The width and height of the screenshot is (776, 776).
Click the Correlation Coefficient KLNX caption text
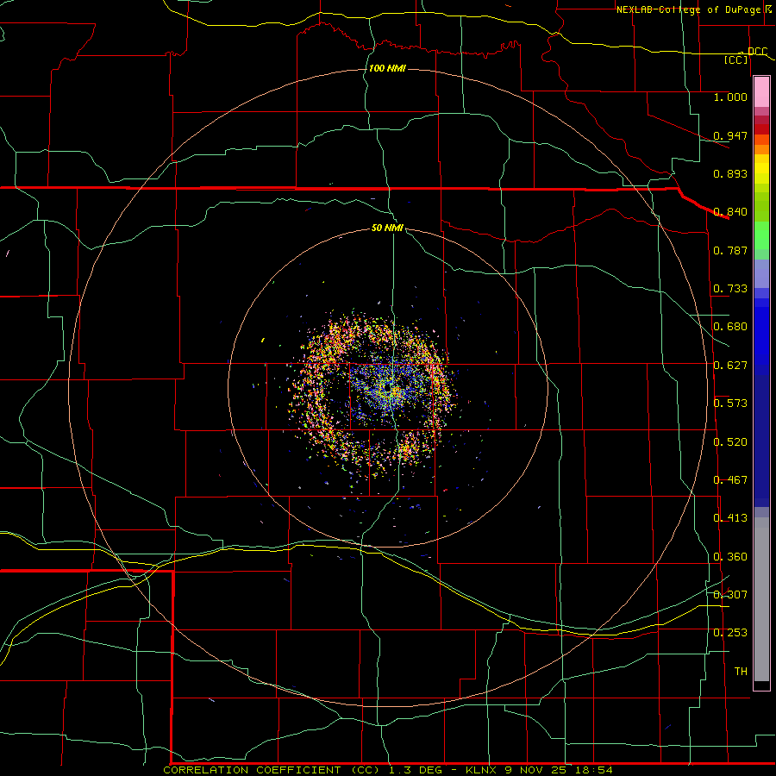coord(388,770)
